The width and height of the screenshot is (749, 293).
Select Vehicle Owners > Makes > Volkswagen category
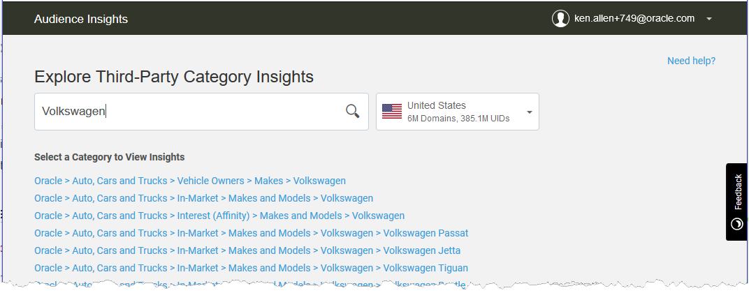[x=190, y=181]
